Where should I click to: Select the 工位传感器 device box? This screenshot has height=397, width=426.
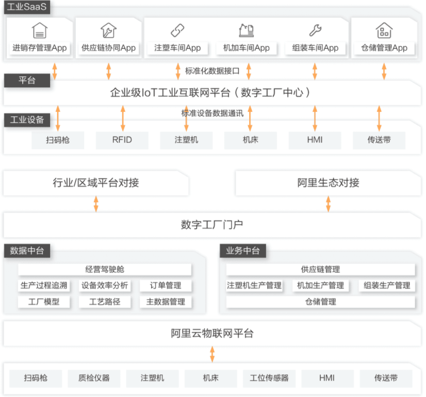(x=269, y=378)
